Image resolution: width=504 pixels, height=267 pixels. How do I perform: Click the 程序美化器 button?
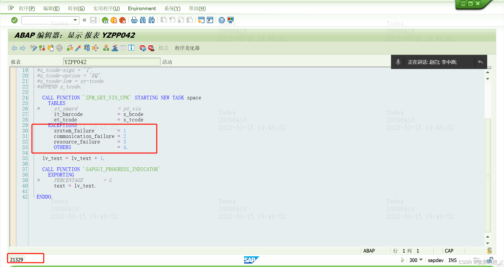click(187, 48)
